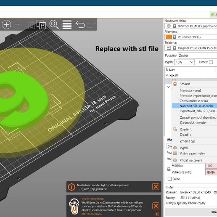
Task: Choose Převod z imperiálních jednotek entry
Action: [x=195, y=96]
